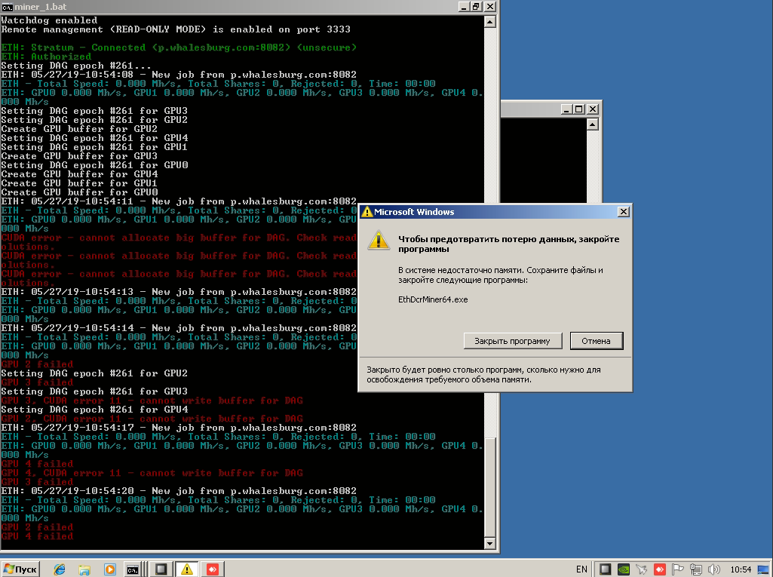Image resolution: width=773 pixels, height=577 pixels.
Task: Switch to the red AnyDesk taskbar button
Action: click(213, 569)
